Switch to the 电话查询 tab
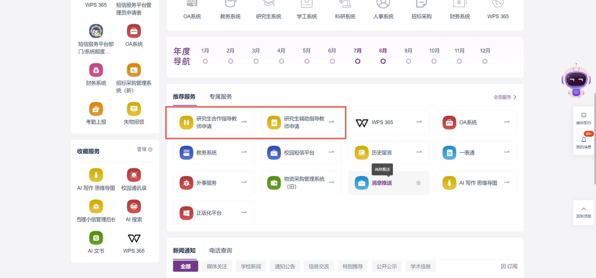 click(x=221, y=251)
